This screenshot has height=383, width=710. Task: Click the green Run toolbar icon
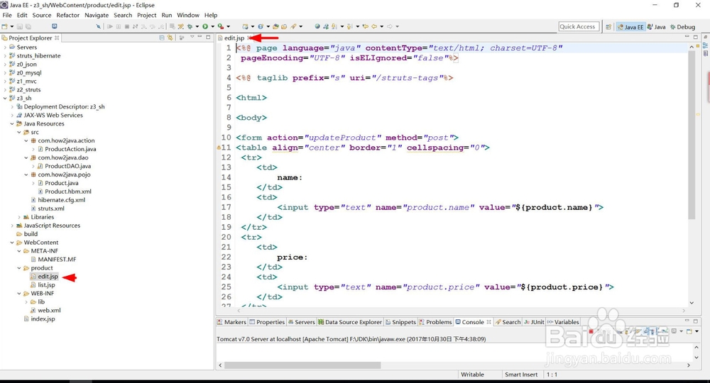205,26
